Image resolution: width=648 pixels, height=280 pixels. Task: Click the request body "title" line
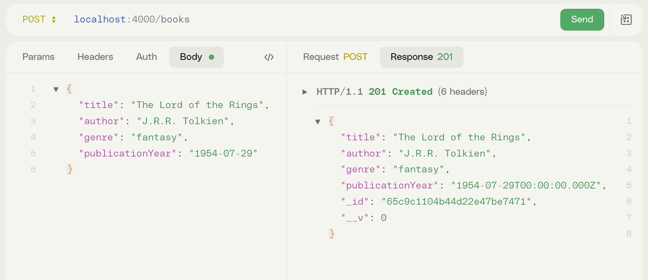(x=173, y=105)
